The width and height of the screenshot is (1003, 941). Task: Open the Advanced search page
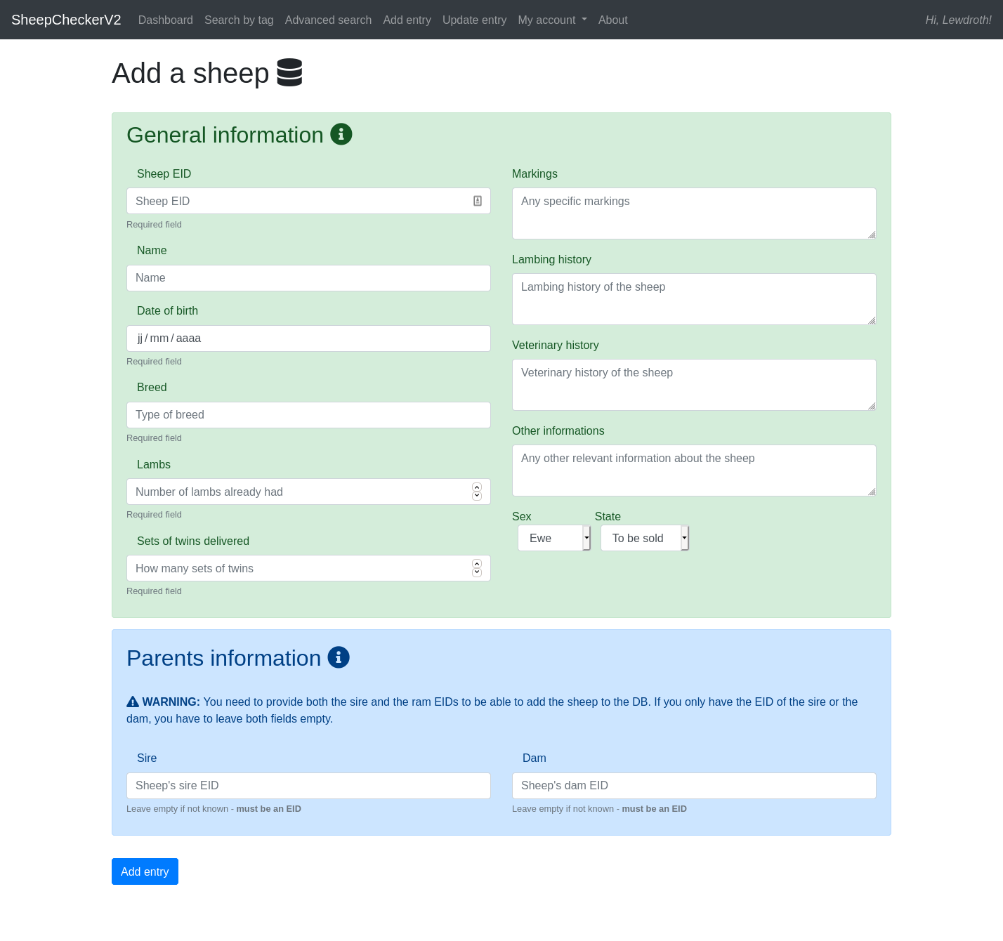point(328,20)
